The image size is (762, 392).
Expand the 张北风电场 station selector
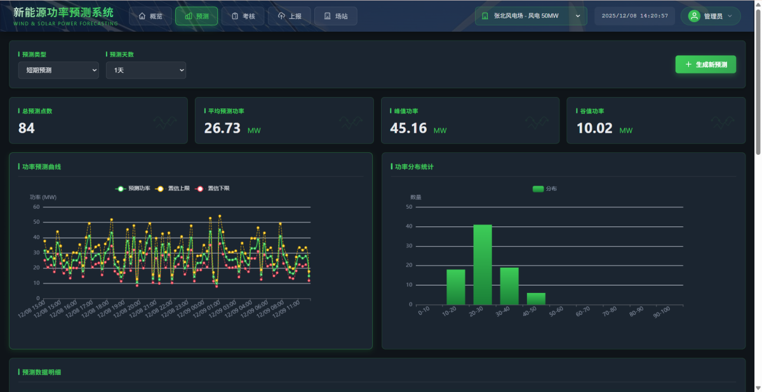point(531,16)
